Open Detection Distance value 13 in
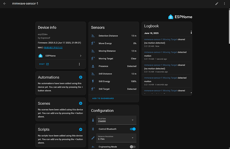This screenshot has height=149, width=230. coord(134,36)
